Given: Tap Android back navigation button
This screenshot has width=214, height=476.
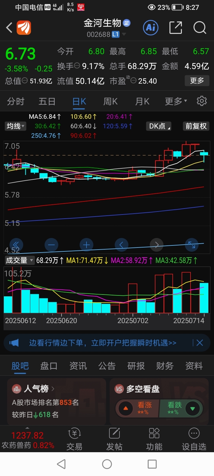Looking at the screenshot, I should point(61,464).
